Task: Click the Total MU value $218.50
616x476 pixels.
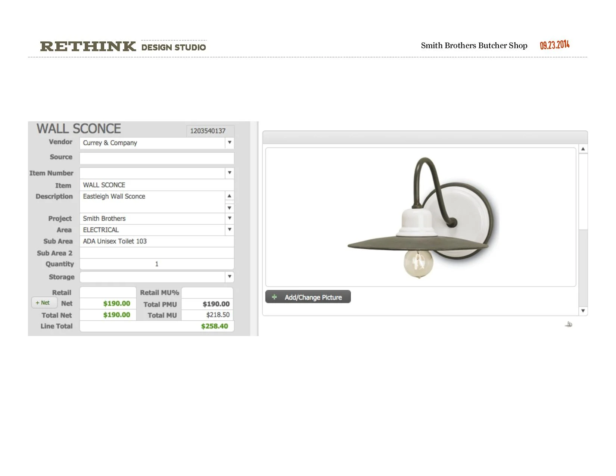Action: [x=218, y=315]
